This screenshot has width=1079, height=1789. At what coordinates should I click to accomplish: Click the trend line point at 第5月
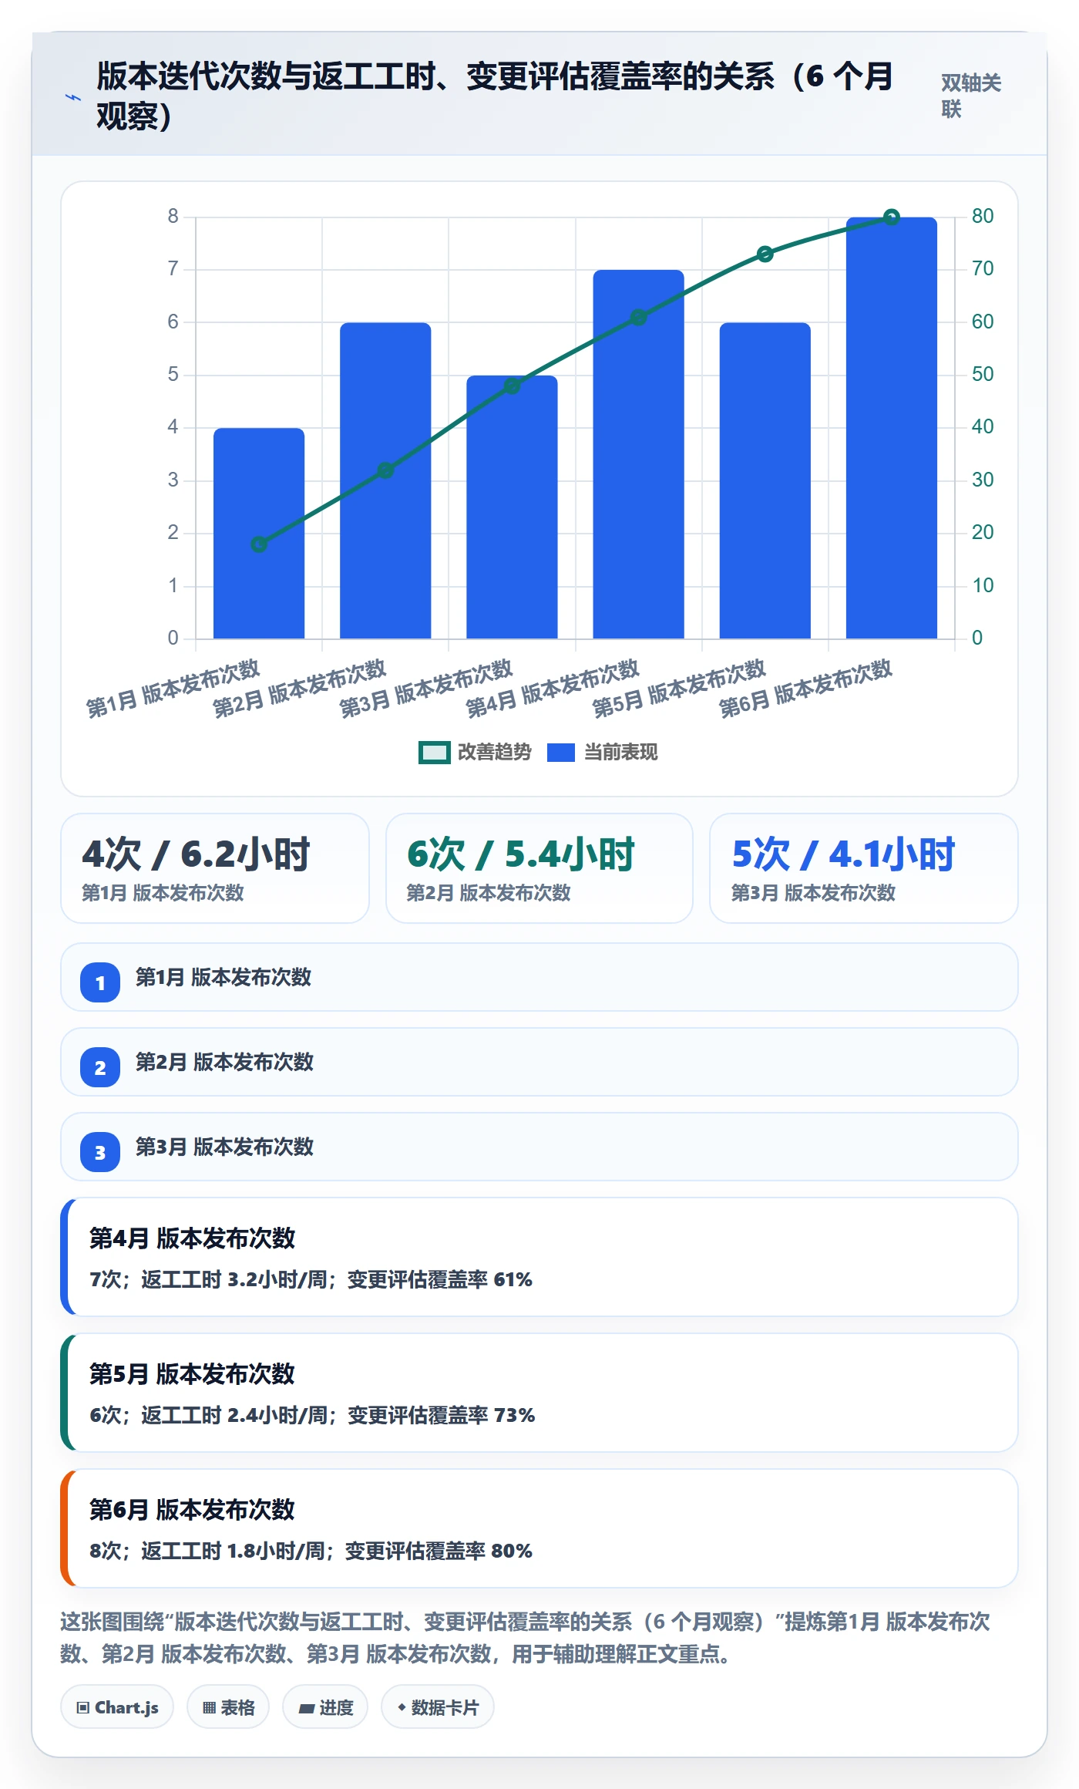pyautogui.click(x=765, y=254)
